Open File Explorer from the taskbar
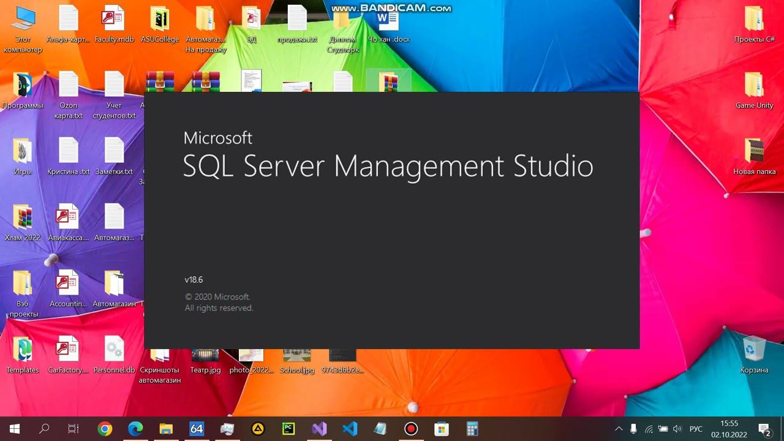The height and width of the screenshot is (441, 784). [166, 429]
